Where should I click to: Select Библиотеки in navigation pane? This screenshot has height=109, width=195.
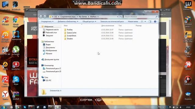click(x=49, y=41)
